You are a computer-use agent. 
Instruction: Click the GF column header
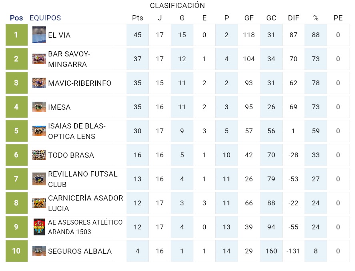[x=249, y=18]
